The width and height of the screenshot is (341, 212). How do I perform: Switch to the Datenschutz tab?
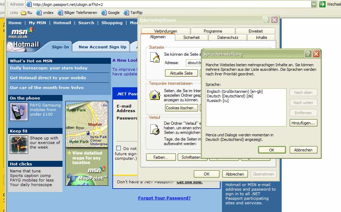(x=228, y=37)
